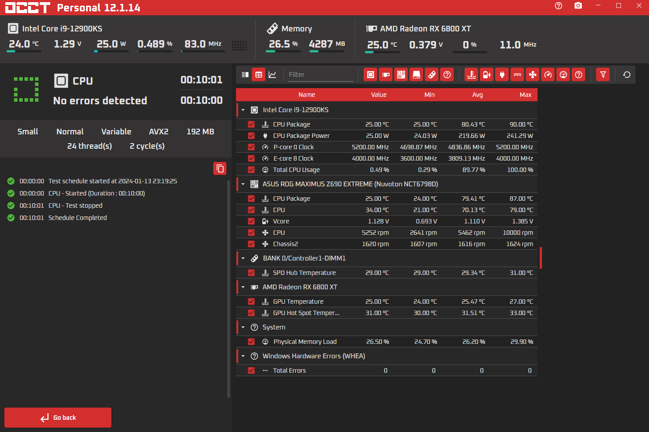Sort sensors by the Max column header

pyautogui.click(x=525, y=95)
